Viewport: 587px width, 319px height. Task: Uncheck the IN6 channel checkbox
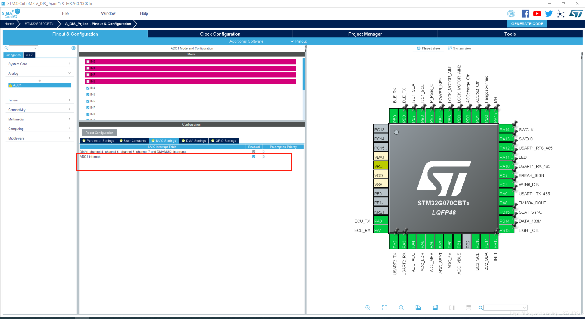(88, 101)
